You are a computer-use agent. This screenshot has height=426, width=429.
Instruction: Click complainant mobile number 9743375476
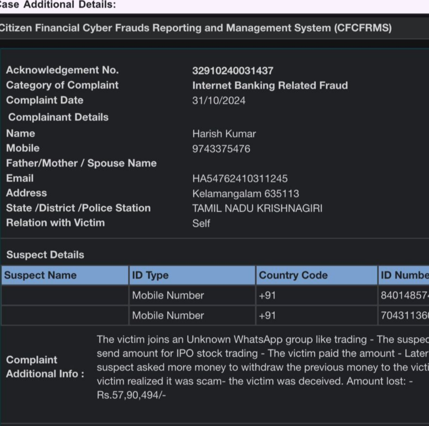click(x=221, y=149)
